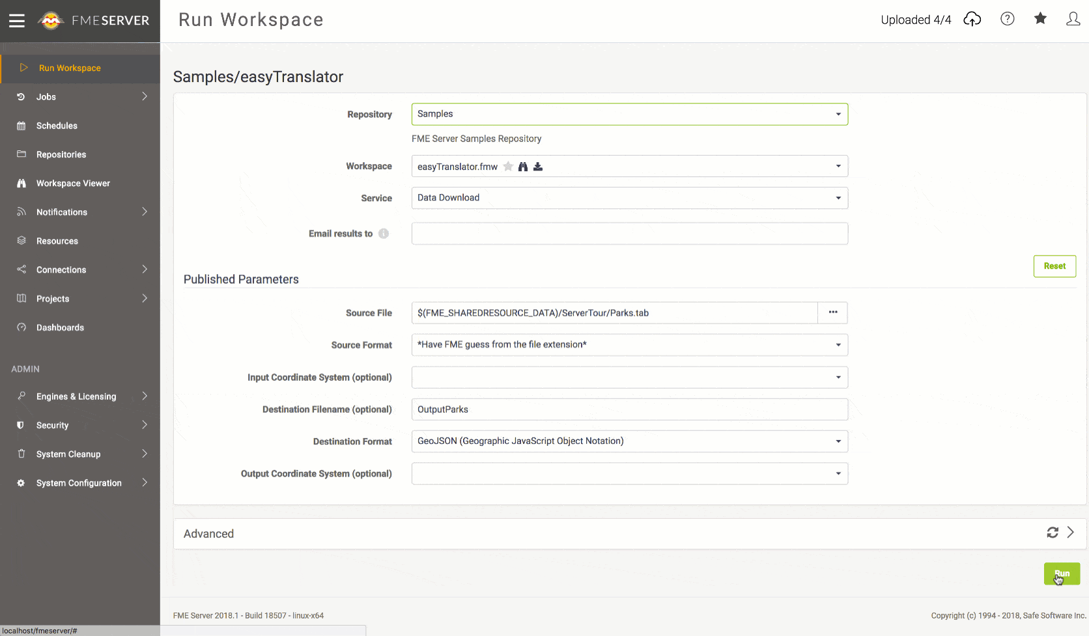Click the Repositories folder icon
The image size is (1089, 636).
click(21, 154)
